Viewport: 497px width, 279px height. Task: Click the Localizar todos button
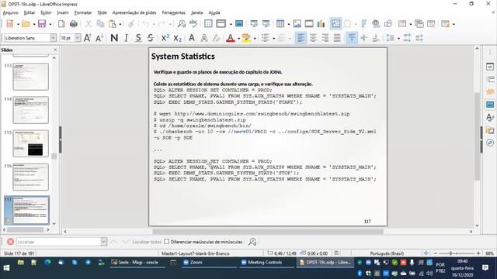pyautogui.click(x=147, y=242)
